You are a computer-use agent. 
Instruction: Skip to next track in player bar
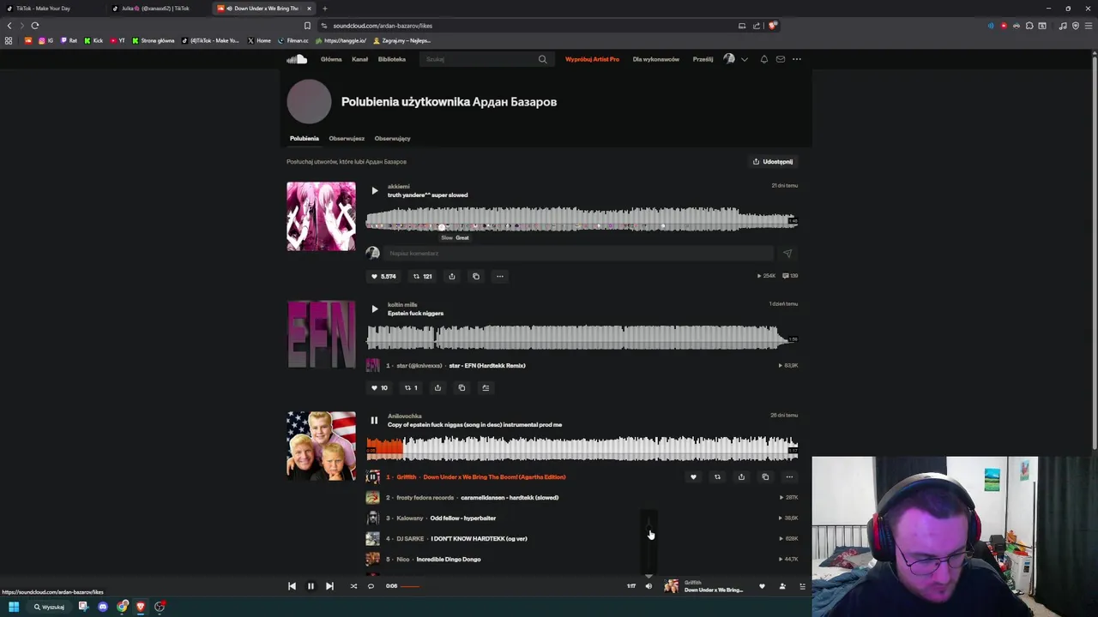pos(329,586)
